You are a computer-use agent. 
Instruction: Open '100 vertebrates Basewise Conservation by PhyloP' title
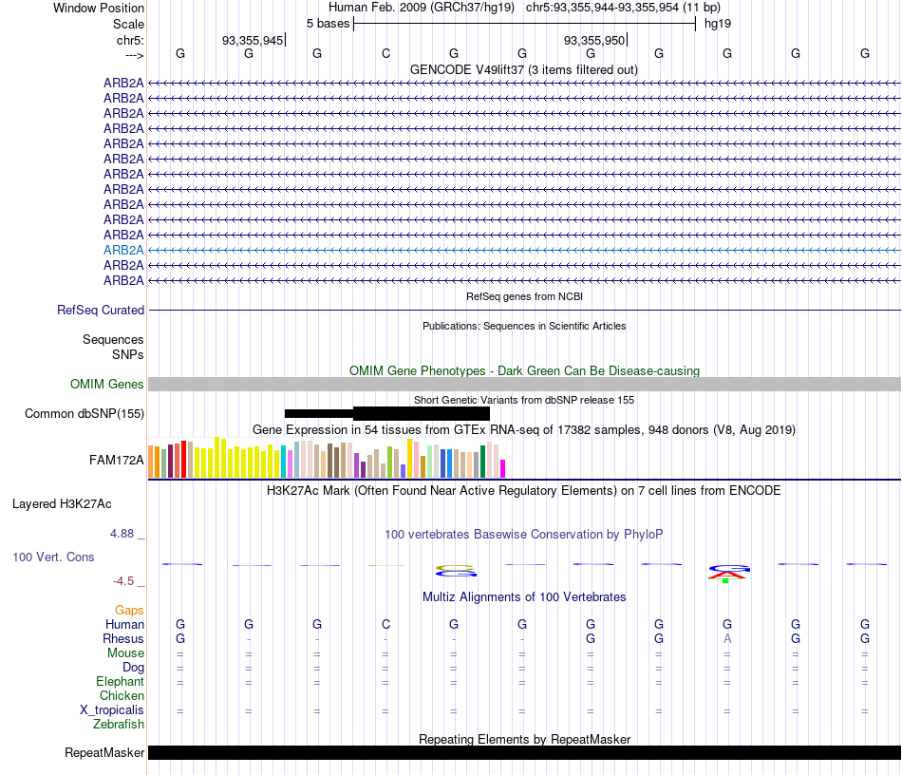(524, 534)
